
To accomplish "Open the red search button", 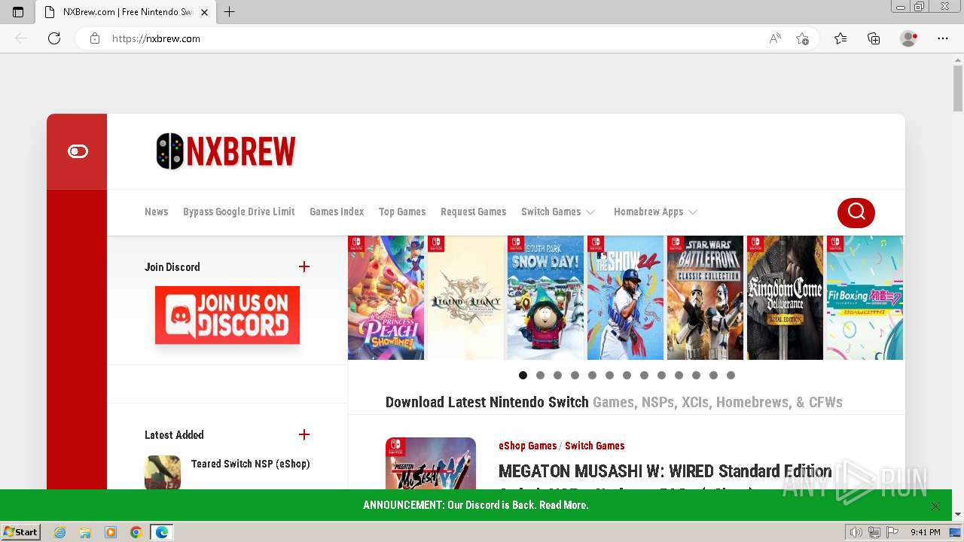I will pos(856,212).
